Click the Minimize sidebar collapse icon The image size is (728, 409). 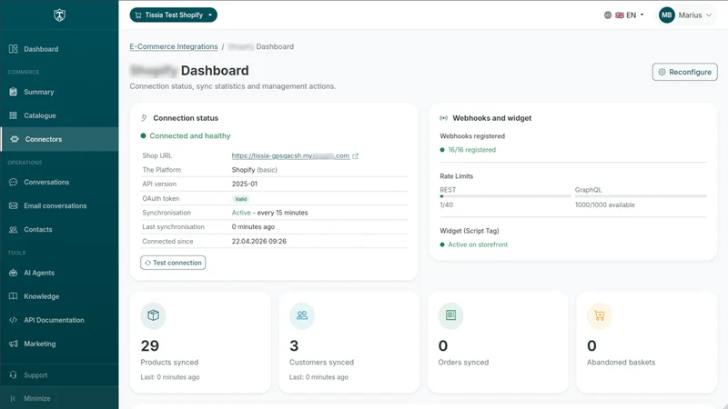pos(13,398)
